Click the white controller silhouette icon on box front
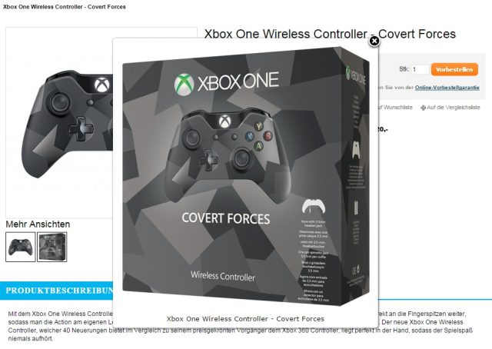The image size is (492, 349). pyautogui.click(x=314, y=207)
